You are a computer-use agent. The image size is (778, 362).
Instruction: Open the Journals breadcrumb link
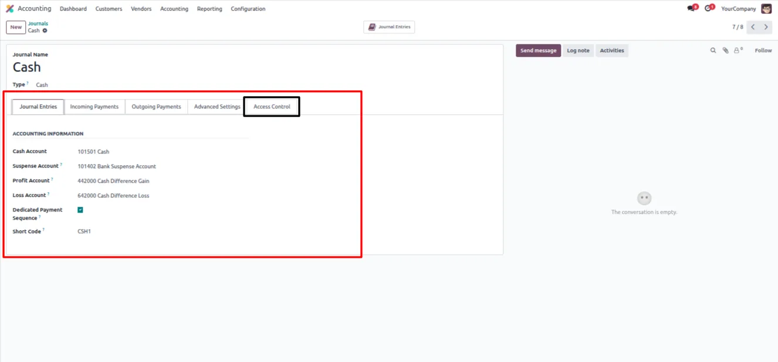click(38, 23)
